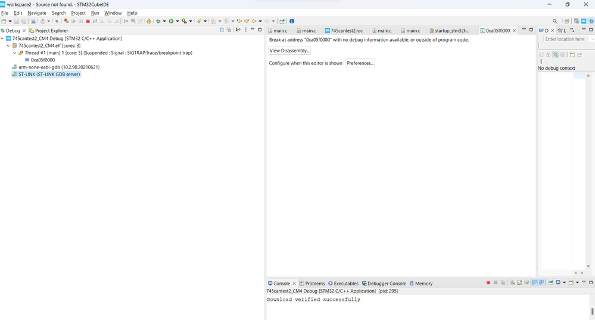Open the Display Selected Console dropdown arrow

[x=564, y=283]
